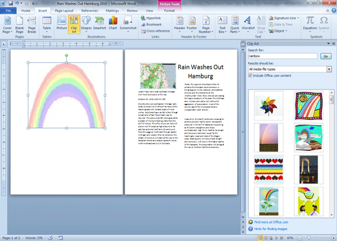Insert a Cover Page
This screenshot has width=337, height=241.
click(x=7, y=25)
